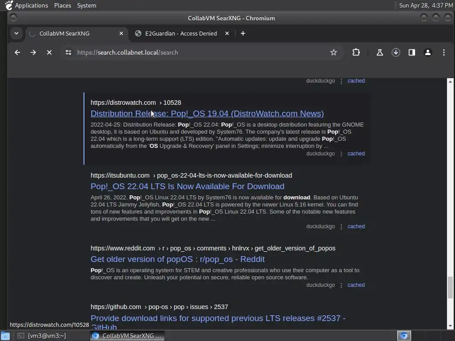The width and height of the screenshot is (455, 341).
Task: Open options dots for distrowatch result
Action: pos(341,154)
